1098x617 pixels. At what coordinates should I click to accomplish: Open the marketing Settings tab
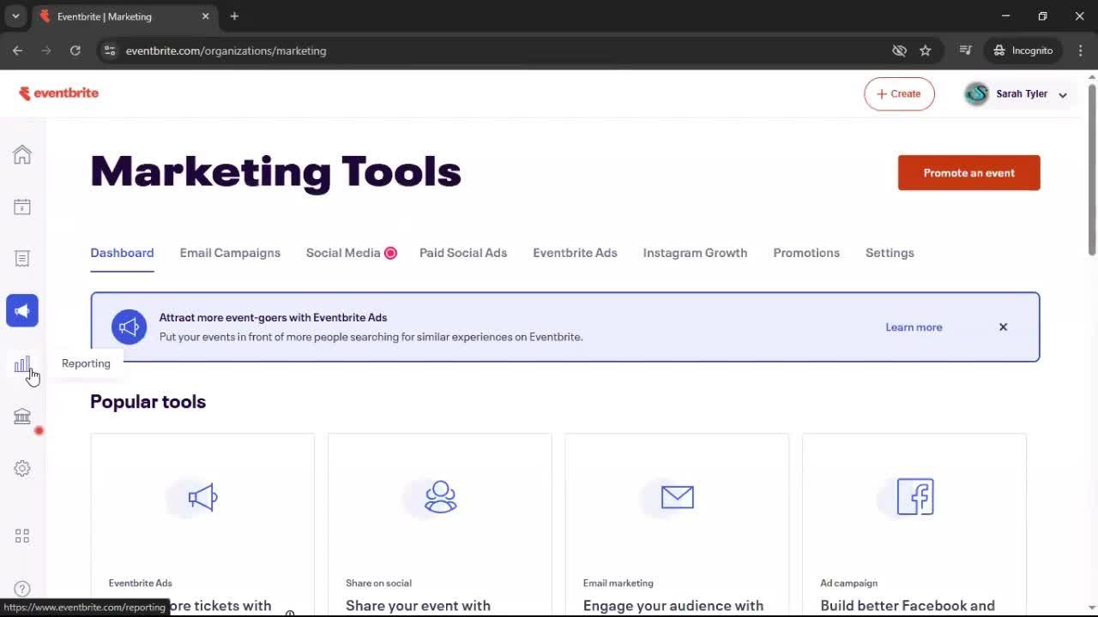point(890,253)
